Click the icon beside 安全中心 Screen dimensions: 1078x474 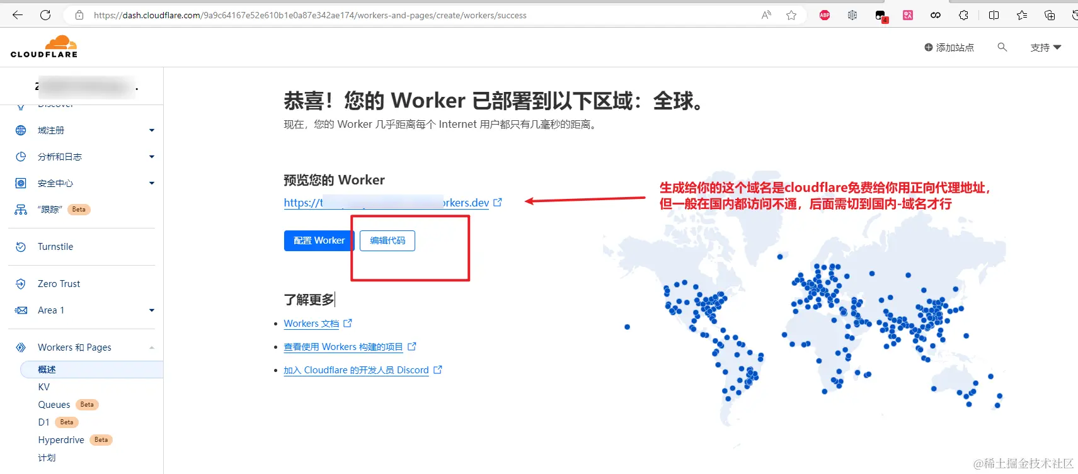(21, 183)
